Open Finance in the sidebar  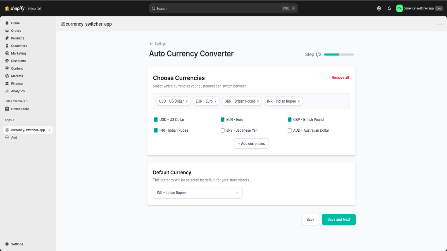[16, 83]
